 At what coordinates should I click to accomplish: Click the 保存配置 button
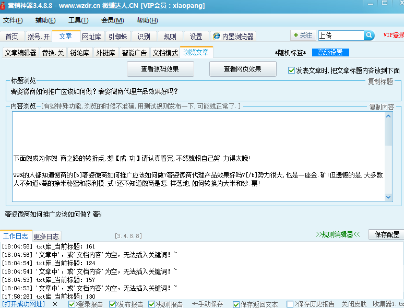coord(386,234)
